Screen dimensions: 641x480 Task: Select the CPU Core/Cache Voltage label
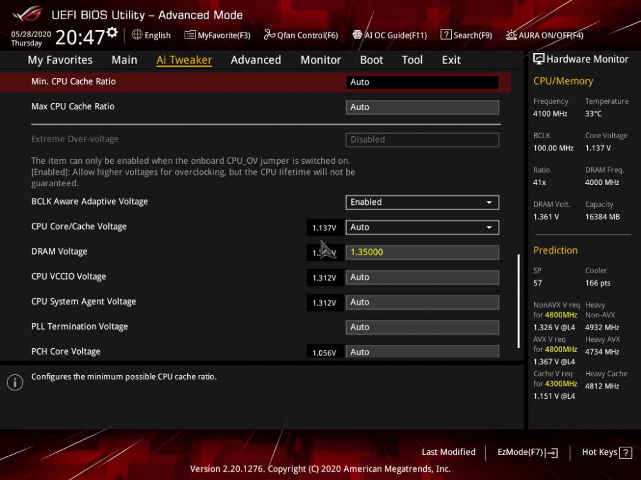pyautogui.click(x=79, y=227)
